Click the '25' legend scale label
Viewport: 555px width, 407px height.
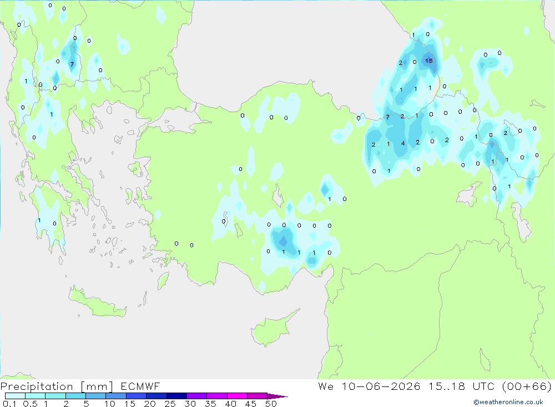tap(170, 404)
